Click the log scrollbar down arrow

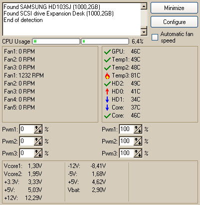coord(144,32)
